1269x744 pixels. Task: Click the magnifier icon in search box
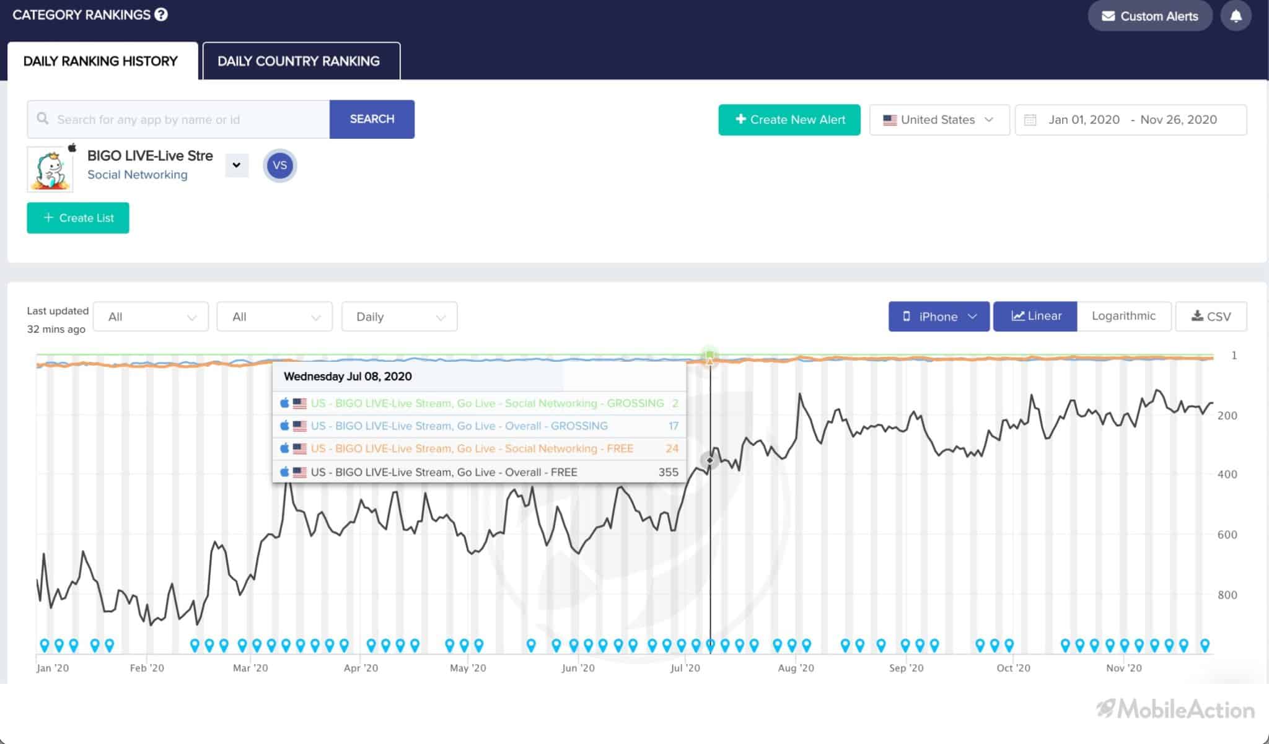point(43,118)
